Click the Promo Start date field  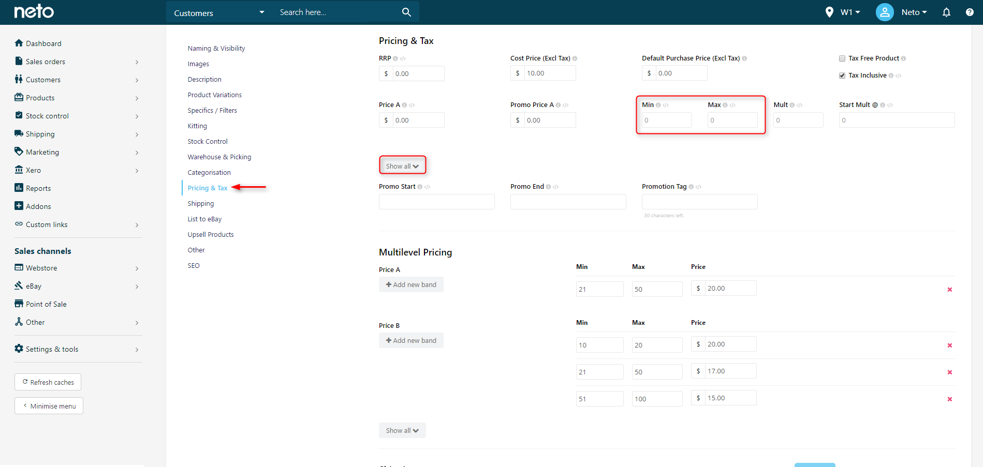tap(437, 202)
